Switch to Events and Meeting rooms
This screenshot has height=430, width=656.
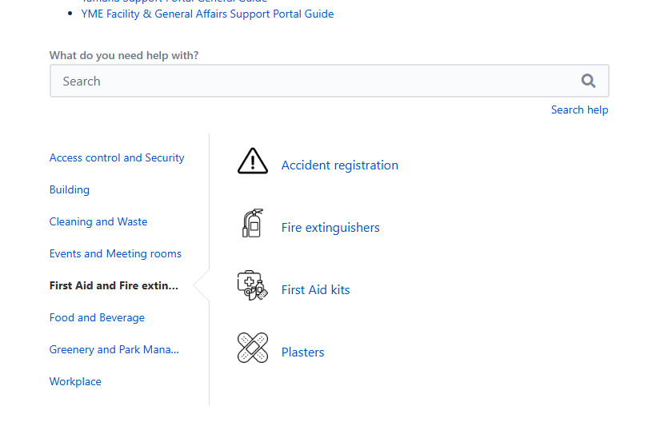115,253
